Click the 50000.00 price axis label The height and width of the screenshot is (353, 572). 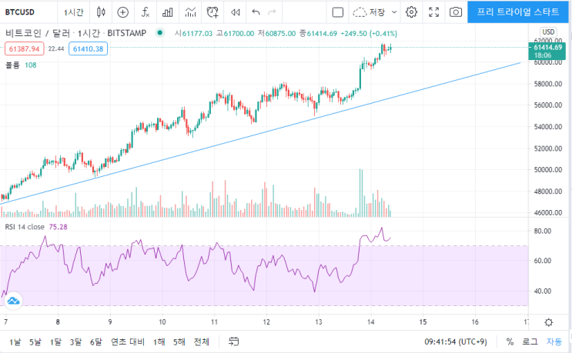point(548,170)
